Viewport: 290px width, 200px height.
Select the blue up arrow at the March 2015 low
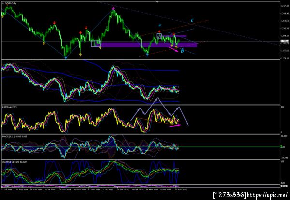click(x=147, y=55)
